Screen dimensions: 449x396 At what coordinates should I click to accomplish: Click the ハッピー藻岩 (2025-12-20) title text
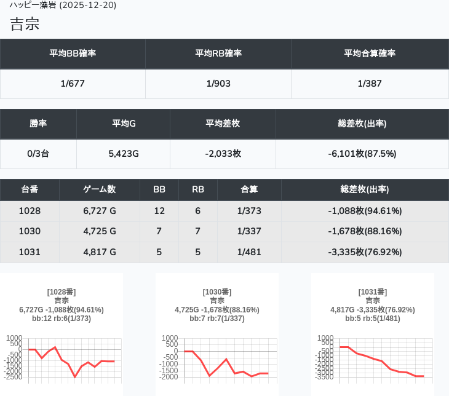(63, 5)
